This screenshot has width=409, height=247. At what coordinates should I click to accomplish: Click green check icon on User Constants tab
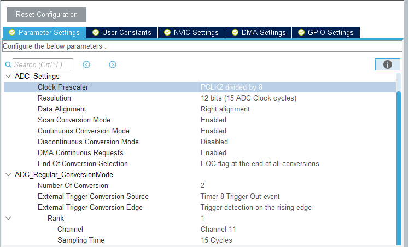[x=96, y=33]
